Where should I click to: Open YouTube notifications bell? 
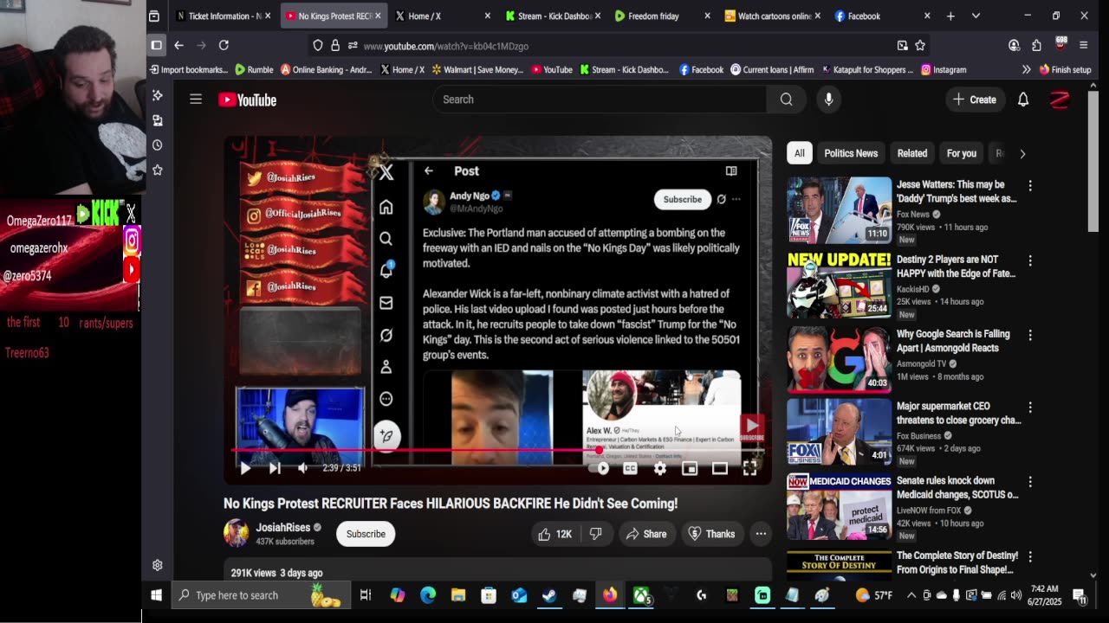pos(1023,100)
